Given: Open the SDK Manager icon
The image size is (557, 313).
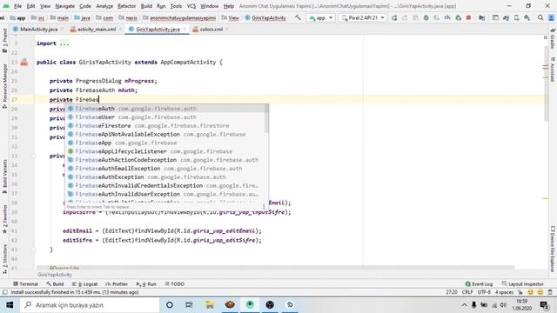Looking at the screenshot, I should 527,17.
